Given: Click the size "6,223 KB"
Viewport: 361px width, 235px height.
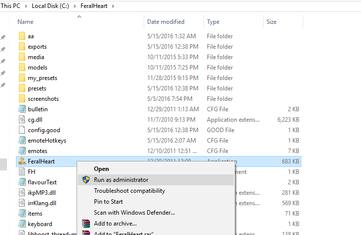Looking at the screenshot, I should click(288, 120).
